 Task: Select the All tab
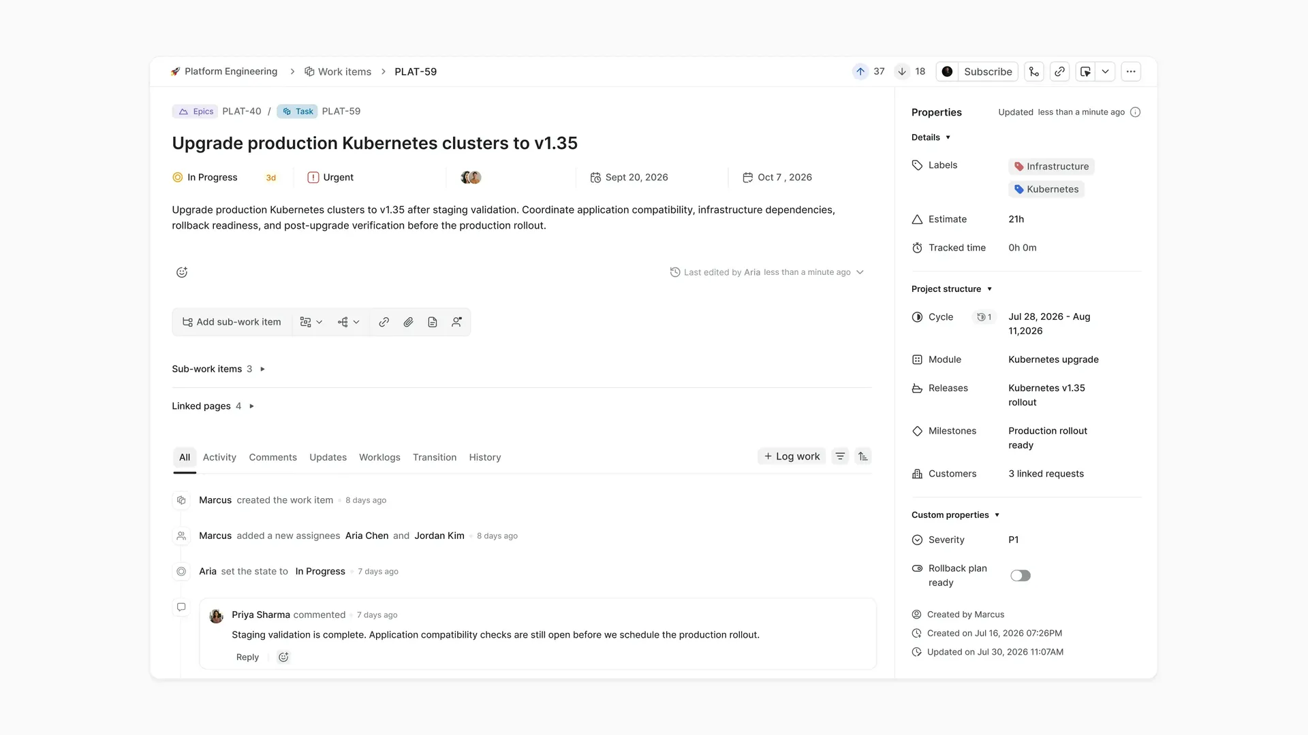pos(185,457)
